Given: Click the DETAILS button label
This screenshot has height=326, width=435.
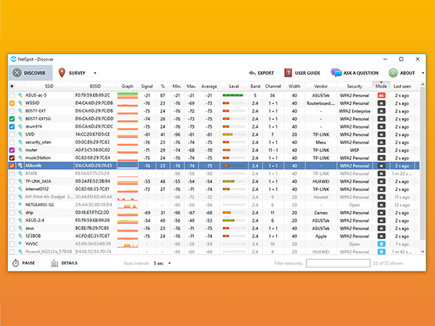Looking at the screenshot, I should pyautogui.click(x=69, y=263).
